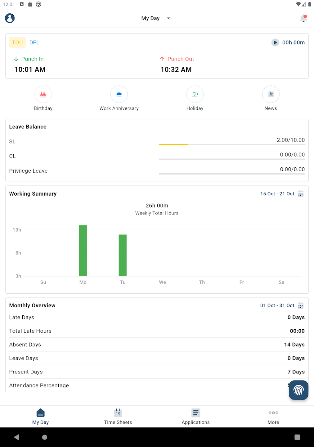Tap the Monday bar in the chart
The height and width of the screenshot is (447, 314).
(83, 251)
